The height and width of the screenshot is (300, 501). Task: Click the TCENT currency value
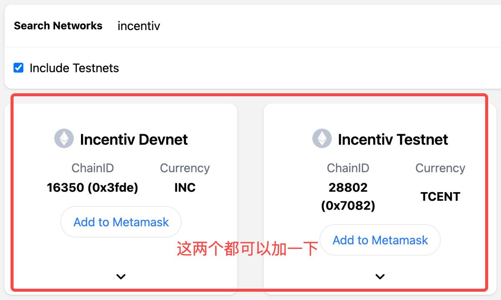coord(440,197)
